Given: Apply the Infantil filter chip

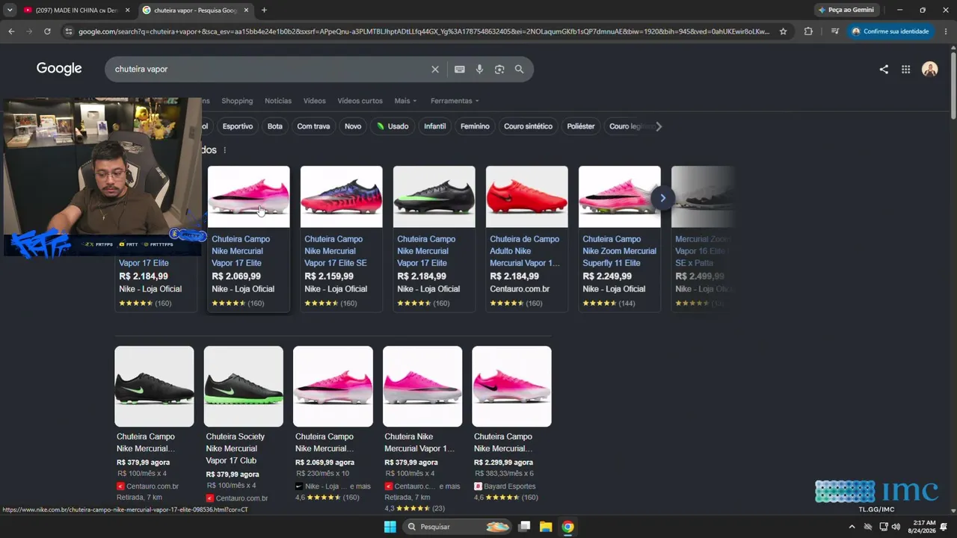Looking at the screenshot, I should (435, 126).
